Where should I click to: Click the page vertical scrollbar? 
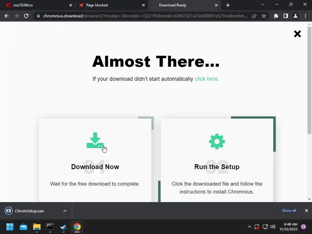coord(309,80)
